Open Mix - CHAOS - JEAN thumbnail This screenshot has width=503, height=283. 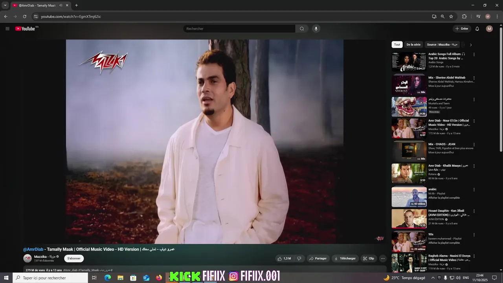point(409,151)
